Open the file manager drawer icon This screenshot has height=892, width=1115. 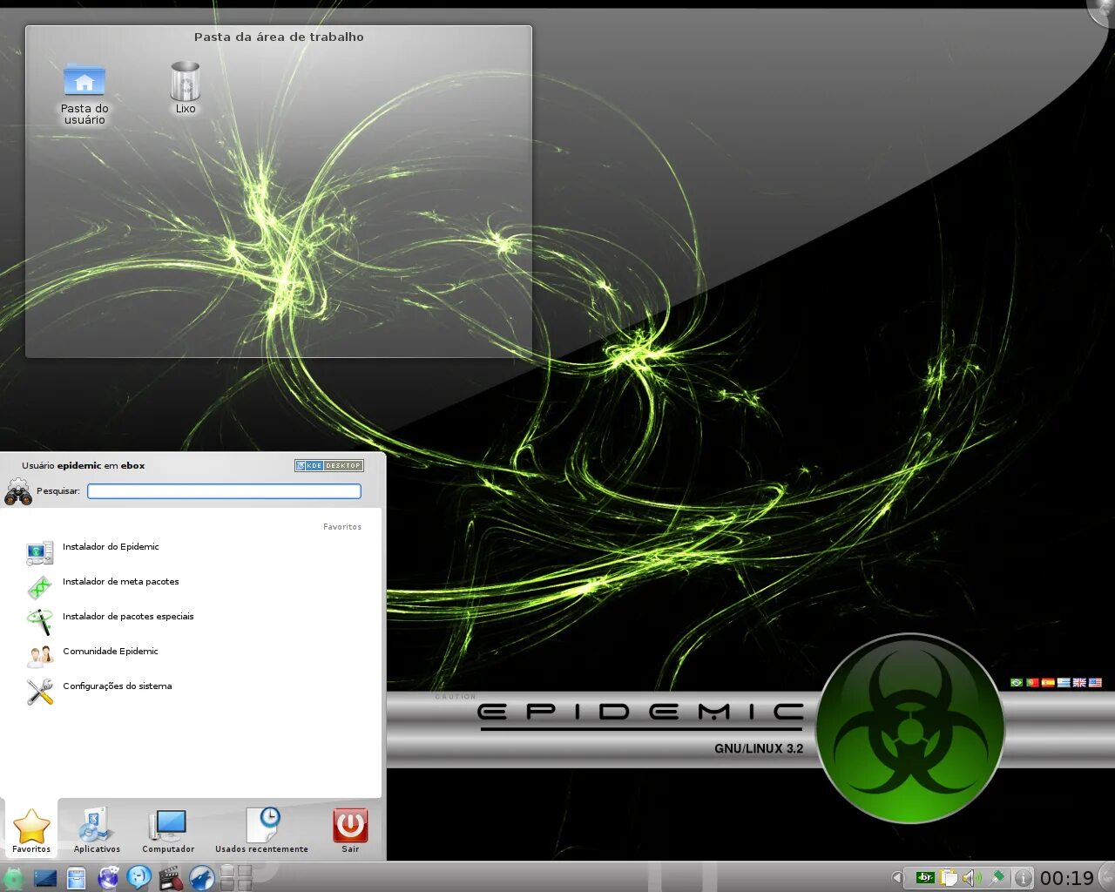click(x=77, y=878)
